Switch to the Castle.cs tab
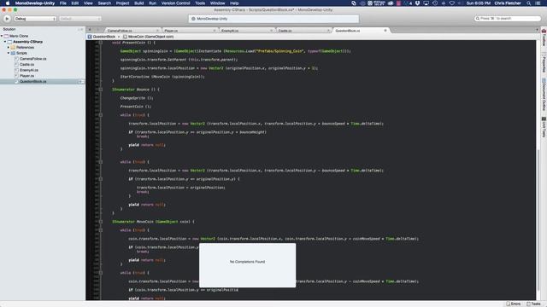The width and height of the screenshot is (547, 307). click(285, 31)
